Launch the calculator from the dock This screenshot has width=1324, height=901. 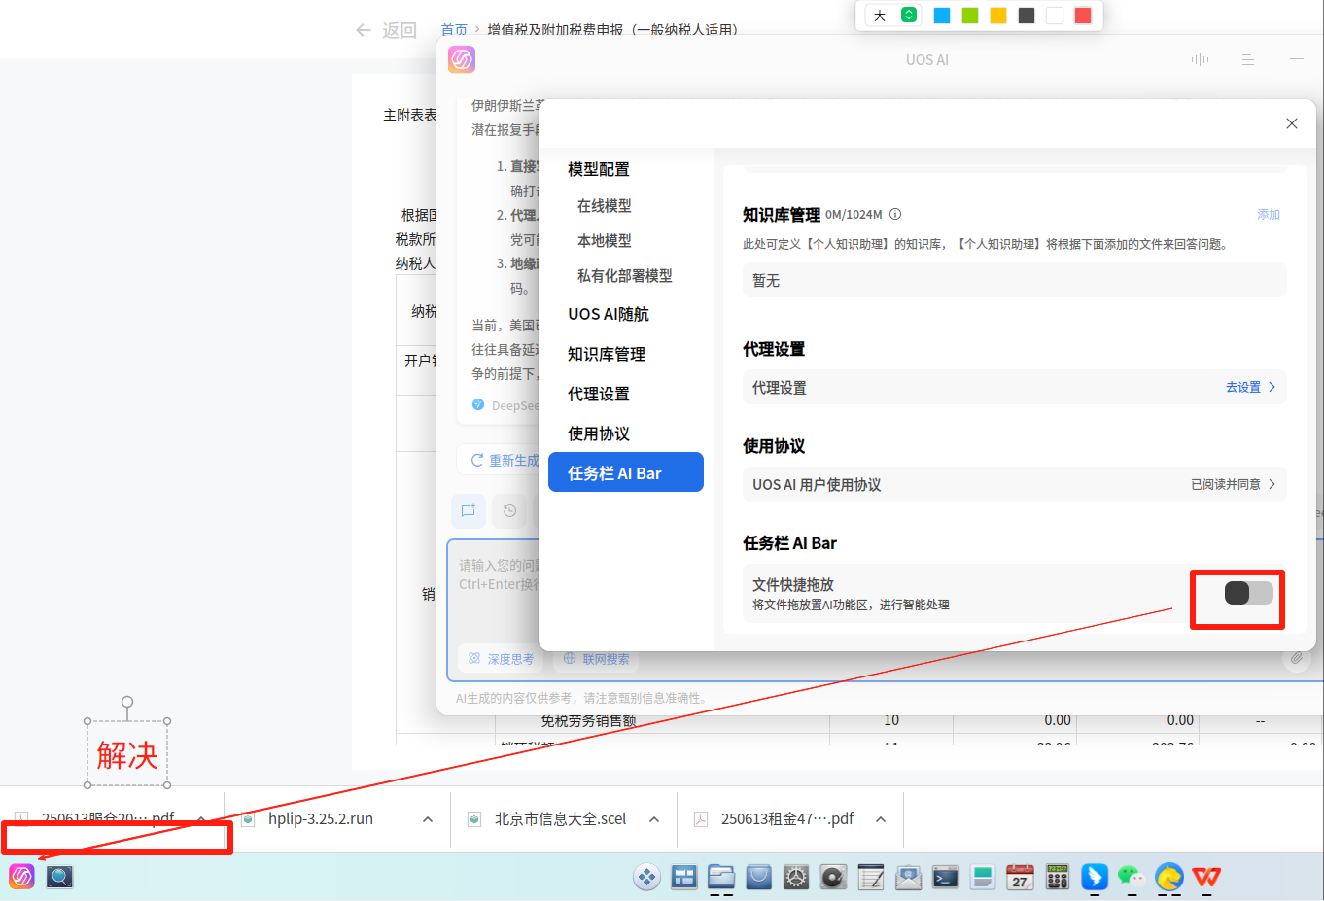pos(1058,877)
